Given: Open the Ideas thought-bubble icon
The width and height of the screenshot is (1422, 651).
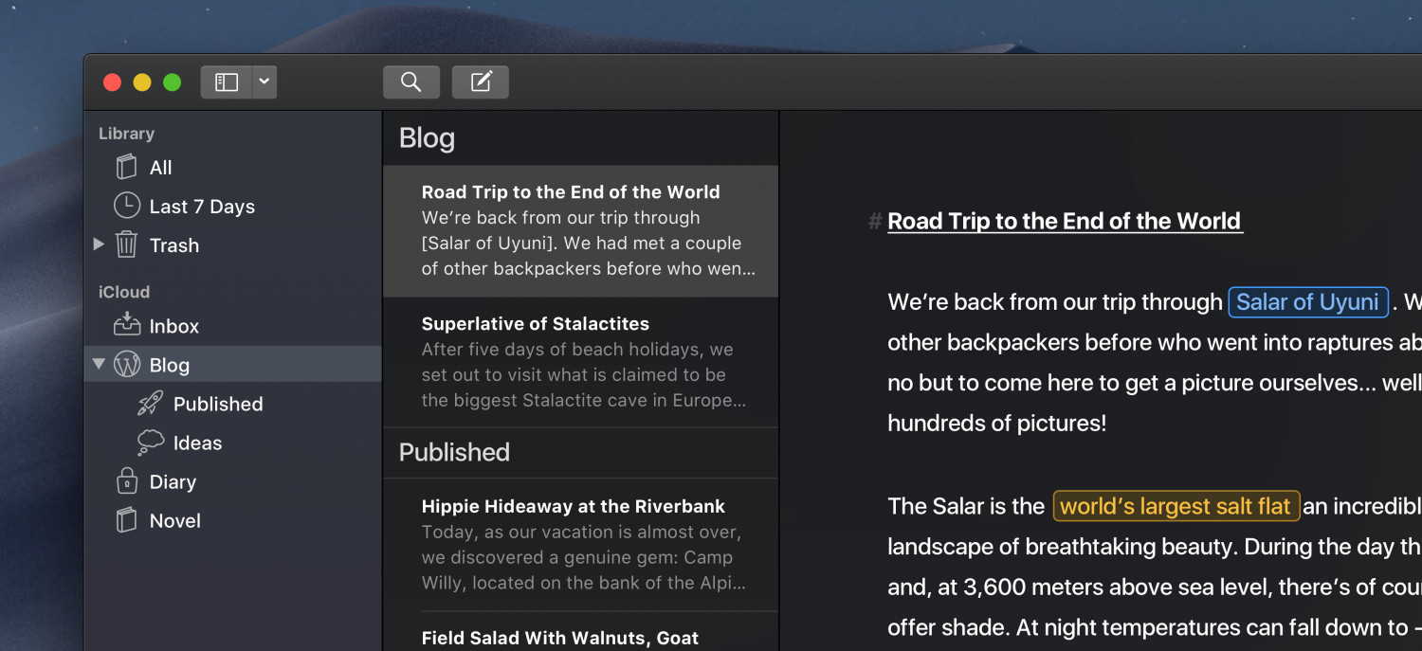Looking at the screenshot, I should pyautogui.click(x=150, y=443).
